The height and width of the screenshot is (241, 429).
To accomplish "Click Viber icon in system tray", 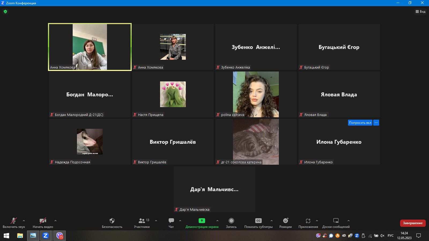I will pos(318,236).
